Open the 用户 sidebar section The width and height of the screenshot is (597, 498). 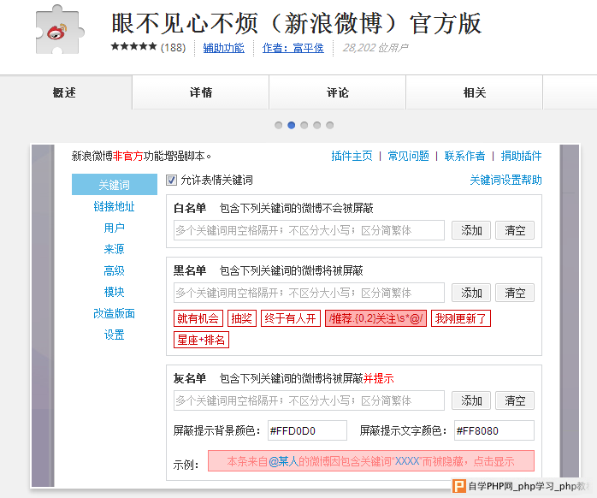[115, 228]
